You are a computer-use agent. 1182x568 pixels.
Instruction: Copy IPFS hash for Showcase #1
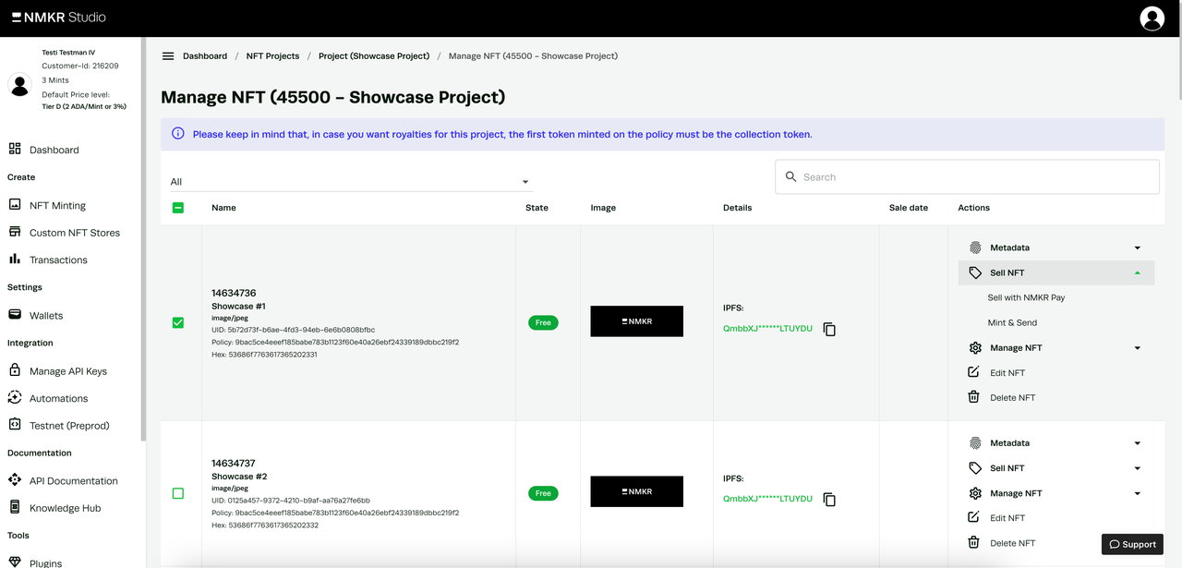[x=829, y=330]
